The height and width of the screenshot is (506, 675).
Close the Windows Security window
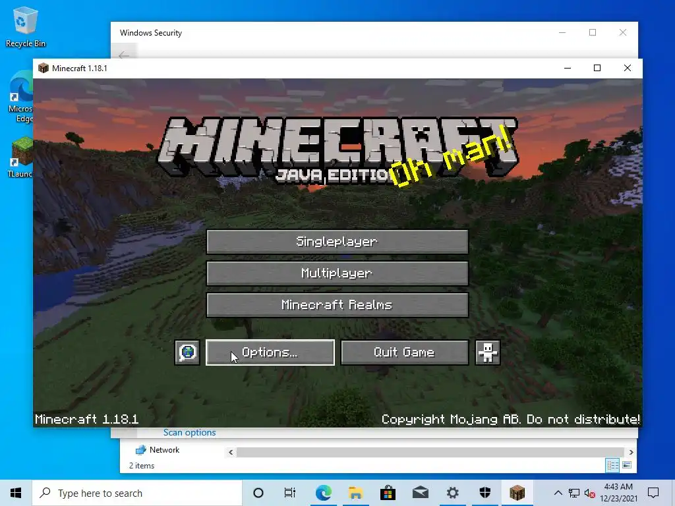[623, 32]
